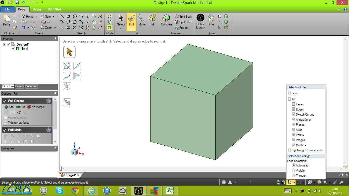The height and width of the screenshot is (196, 349).
Task: Open the Layers panel tab
Action: click(x=19, y=86)
